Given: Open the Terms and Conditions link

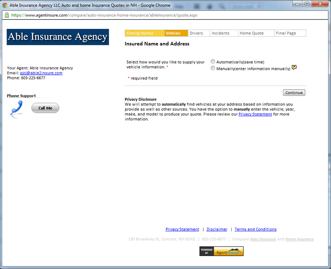Looking at the screenshot, I should pos(255,229).
